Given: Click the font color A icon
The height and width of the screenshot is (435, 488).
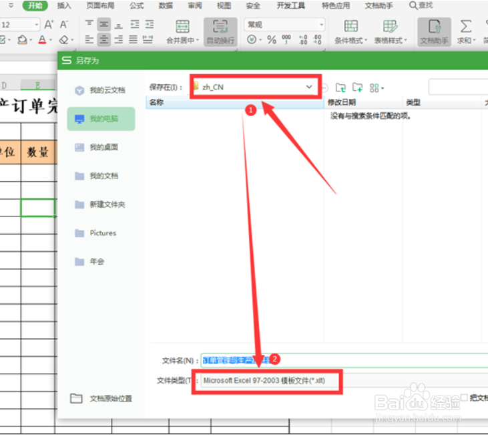Looking at the screenshot, I should click(x=42, y=39).
